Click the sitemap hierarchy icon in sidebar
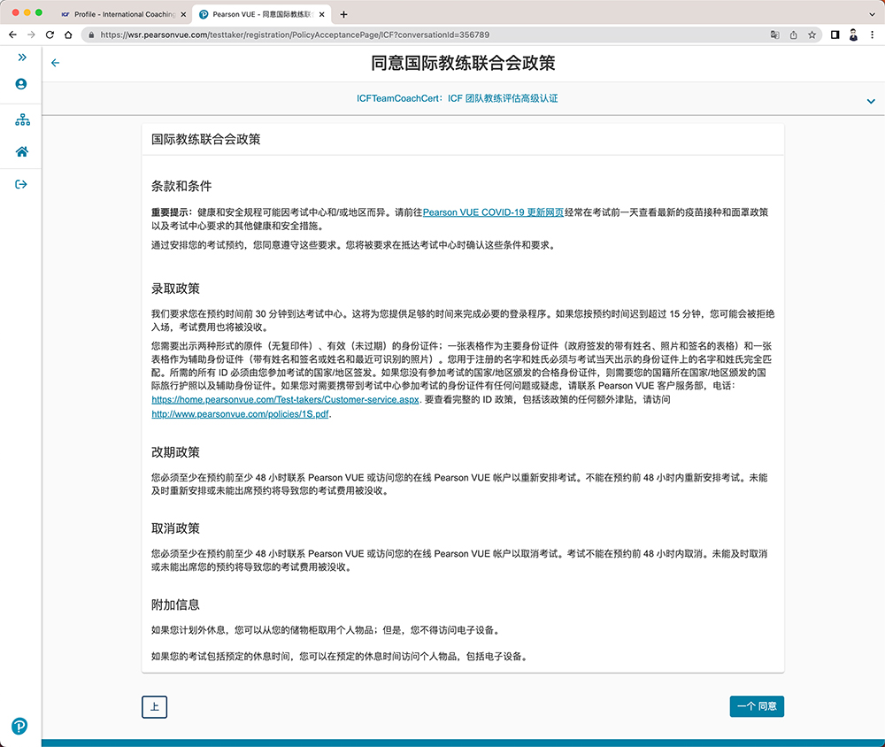The width and height of the screenshot is (885, 747). 21,120
